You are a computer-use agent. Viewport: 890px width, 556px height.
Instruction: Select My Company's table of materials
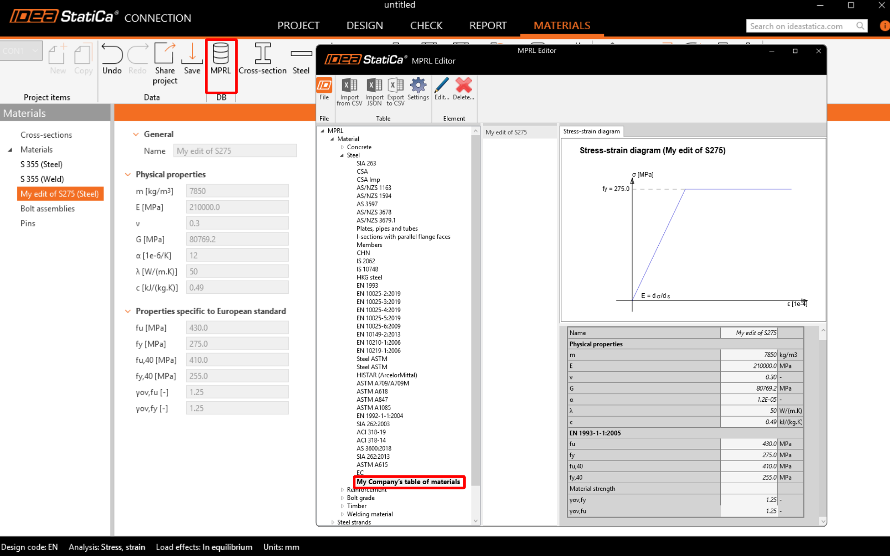[408, 482]
